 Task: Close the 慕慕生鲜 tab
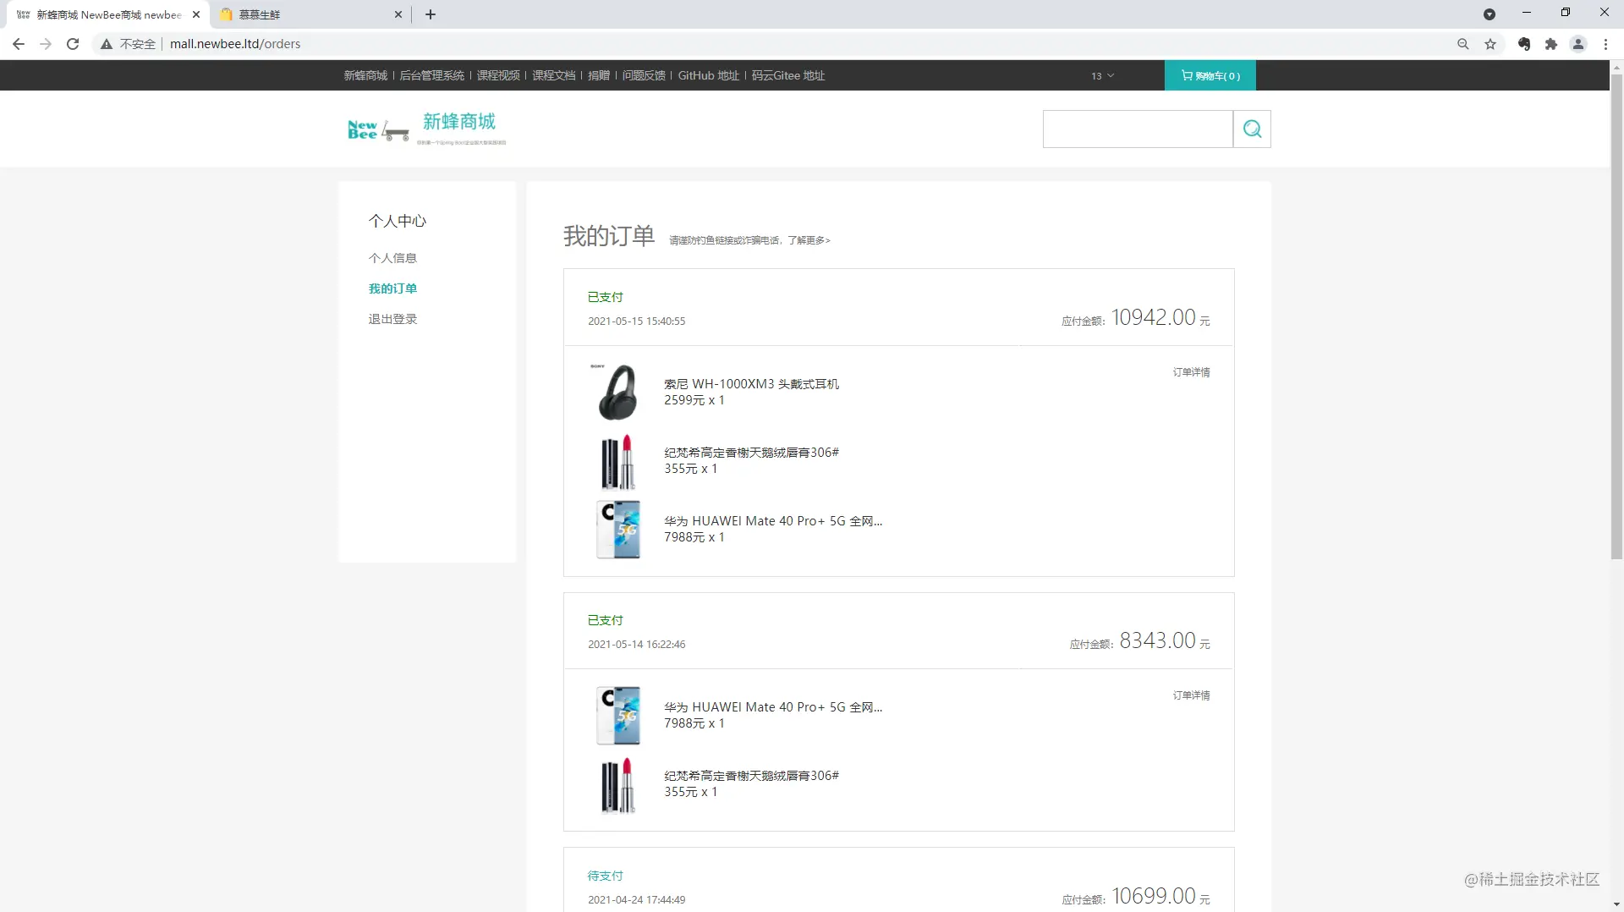(398, 14)
